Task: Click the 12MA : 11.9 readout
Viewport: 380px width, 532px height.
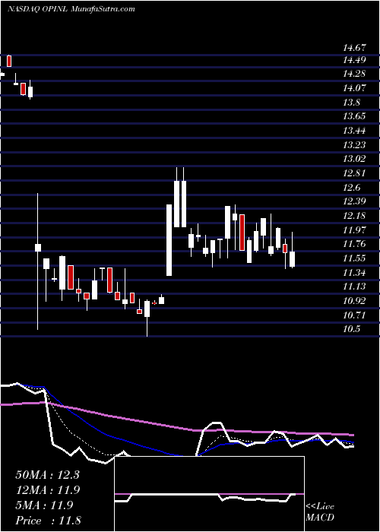Action: pos(47,490)
